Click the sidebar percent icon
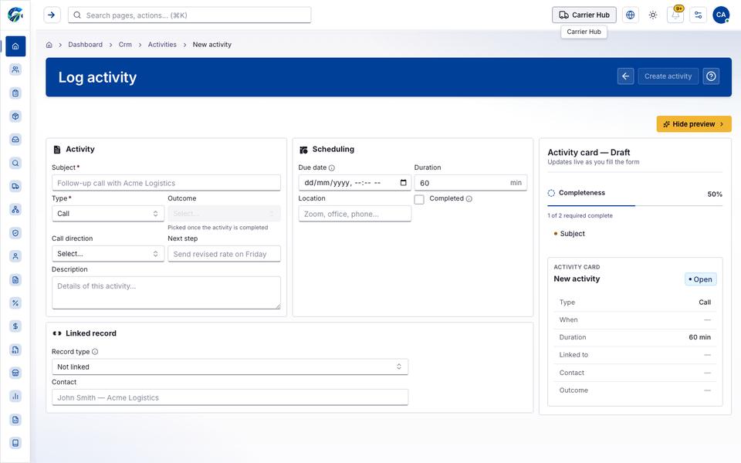 point(15,302)
